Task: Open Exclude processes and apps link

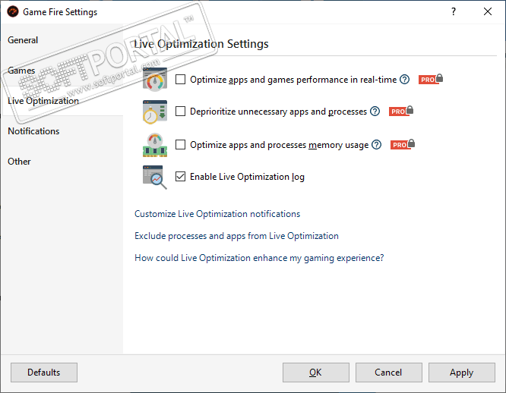Action: (x=236, y=236)
